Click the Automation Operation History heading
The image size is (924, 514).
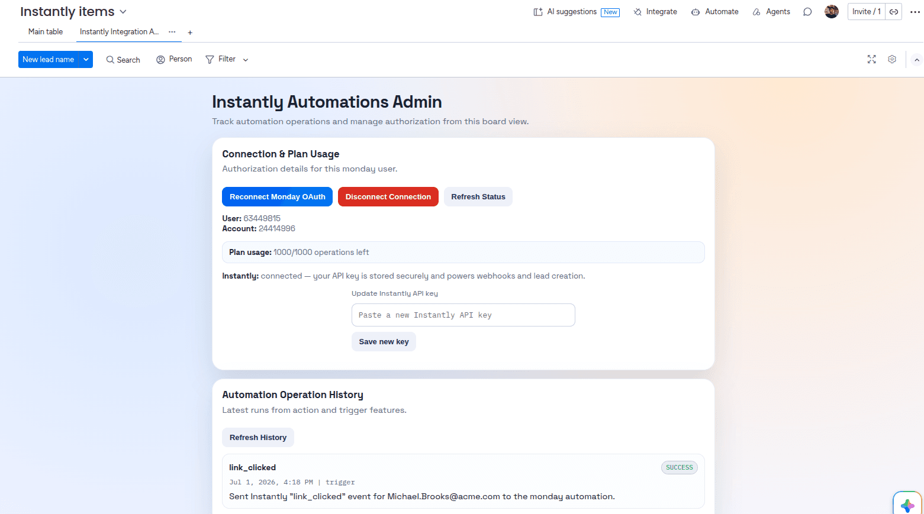(292, 395)
